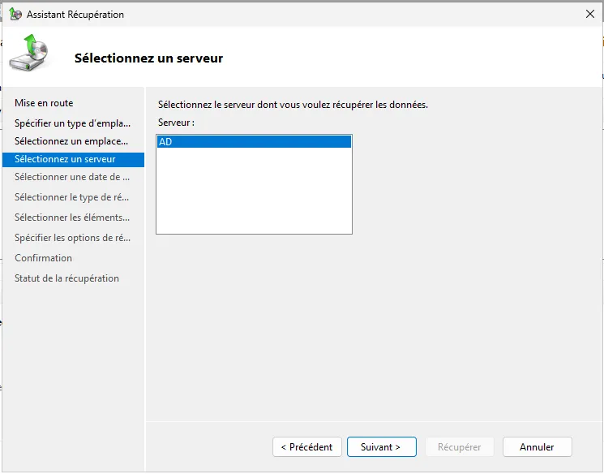Click the green arrow recovery disk icon
This screenshot has width=604, height=474.
(x=28, y=54)
